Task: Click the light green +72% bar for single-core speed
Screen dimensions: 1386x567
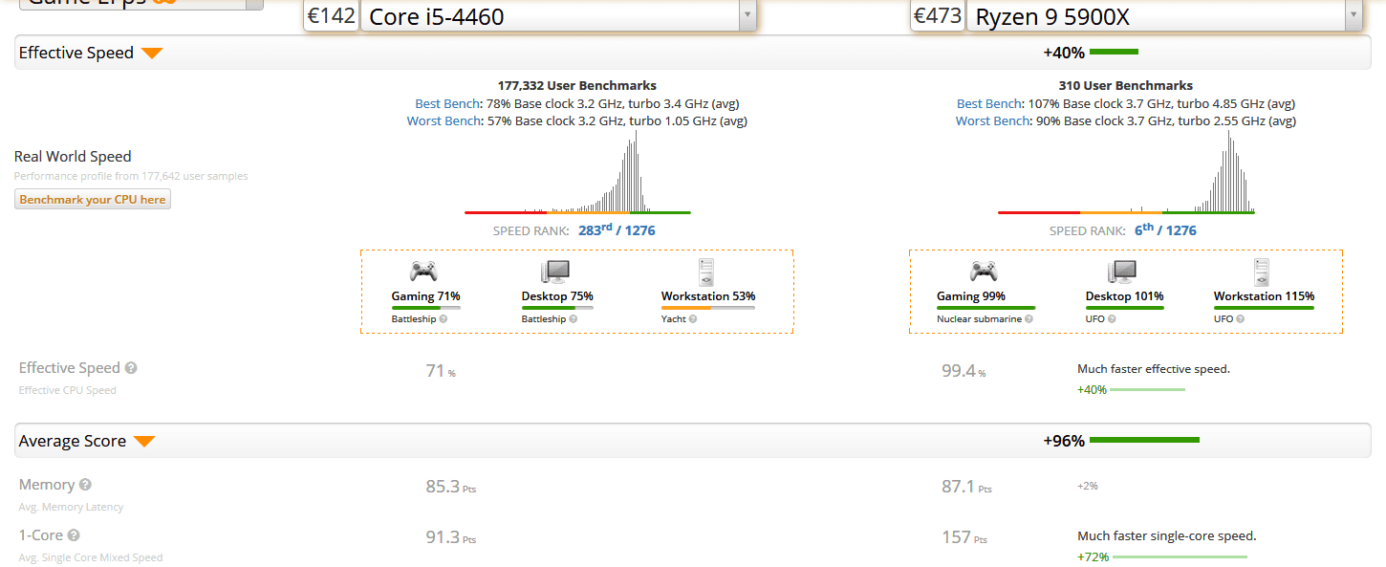Action: (1180, 556)
